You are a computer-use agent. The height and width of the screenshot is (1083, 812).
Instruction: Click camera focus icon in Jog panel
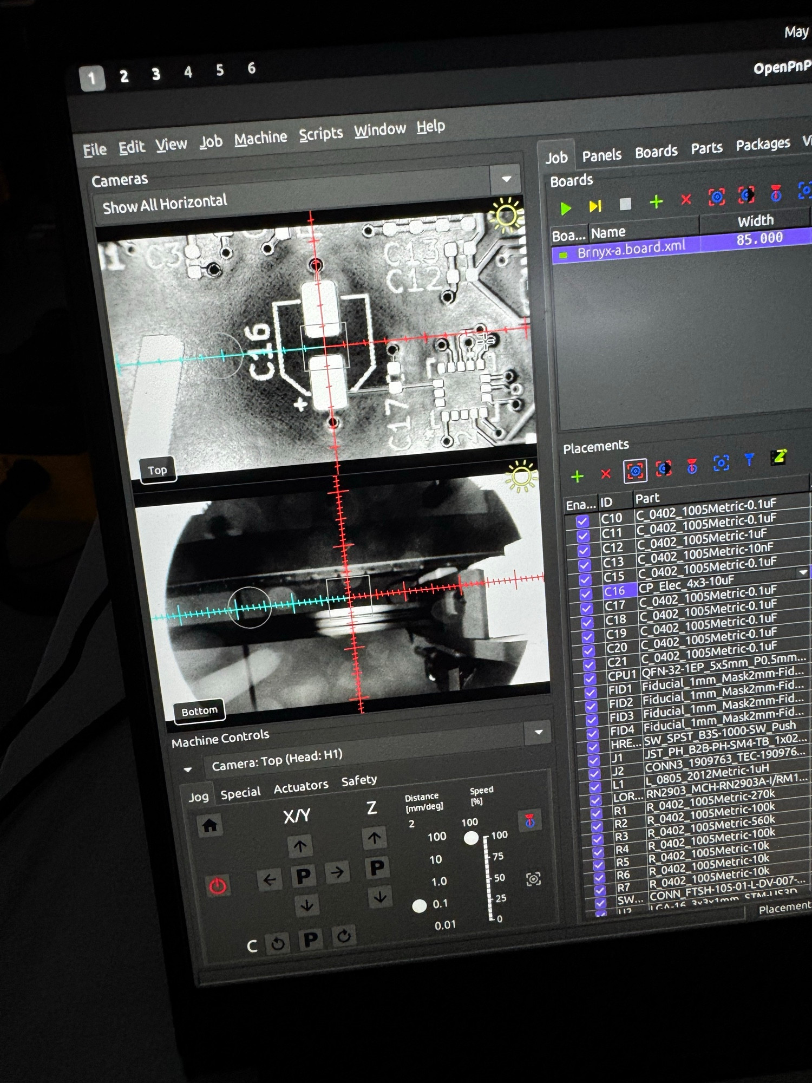tap(534, 879)
